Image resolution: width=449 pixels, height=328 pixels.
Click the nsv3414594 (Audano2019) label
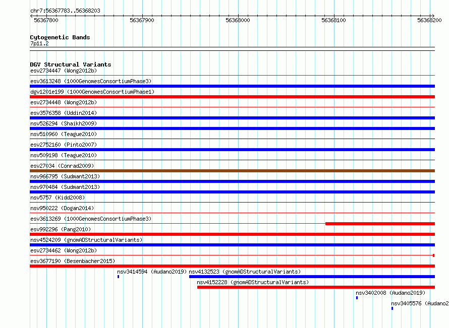click(x=152, y=272)
